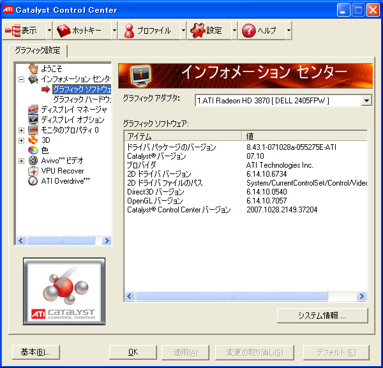Expand the 3D tree node

(21, 140)
